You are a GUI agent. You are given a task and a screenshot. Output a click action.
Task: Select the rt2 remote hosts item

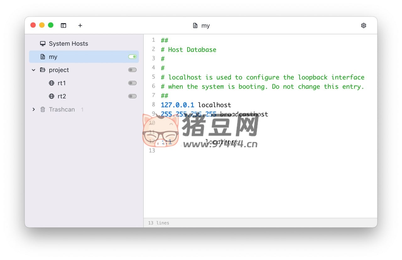point(62,96)
